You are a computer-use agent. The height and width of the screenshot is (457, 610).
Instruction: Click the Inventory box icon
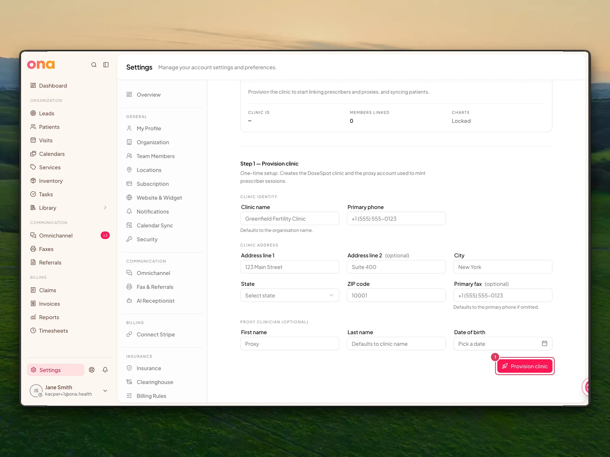(x=33, y=181)
